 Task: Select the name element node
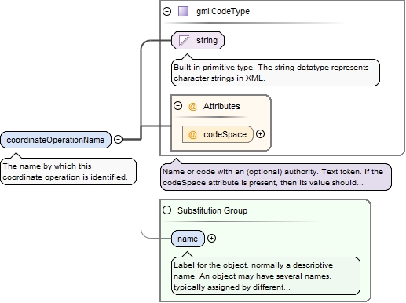coord(188,239)
